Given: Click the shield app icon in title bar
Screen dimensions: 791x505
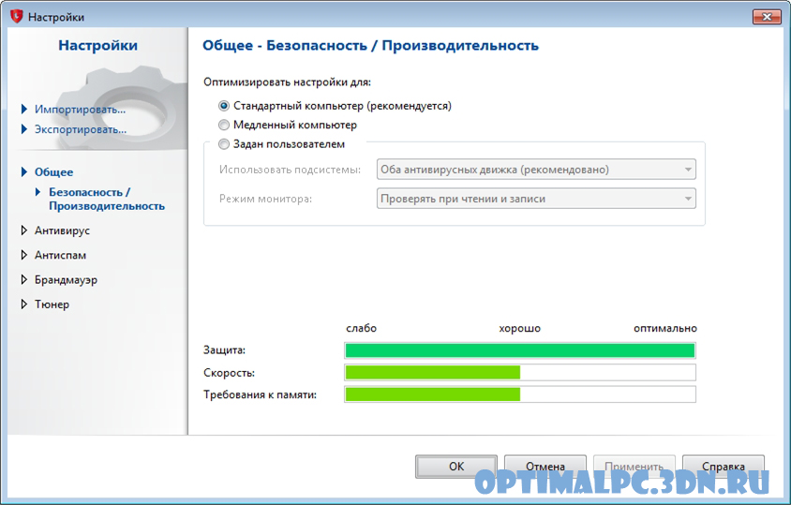Looking at the screenshot, I should tap(17, 16).
